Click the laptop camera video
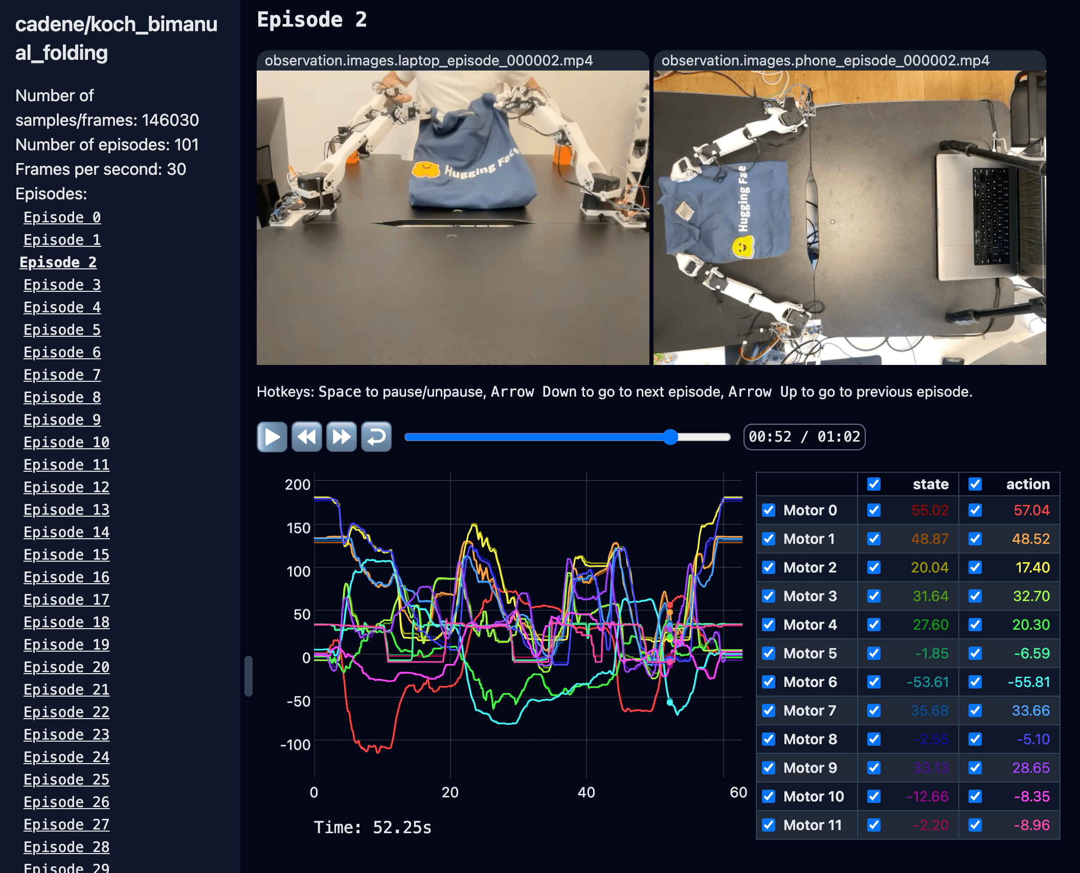The height and width of the screenshot is (873, 1080). [453, 217]
